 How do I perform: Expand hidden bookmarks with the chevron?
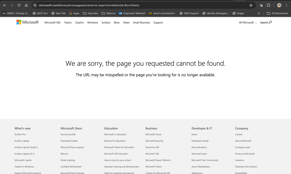(x=259, y=13)
